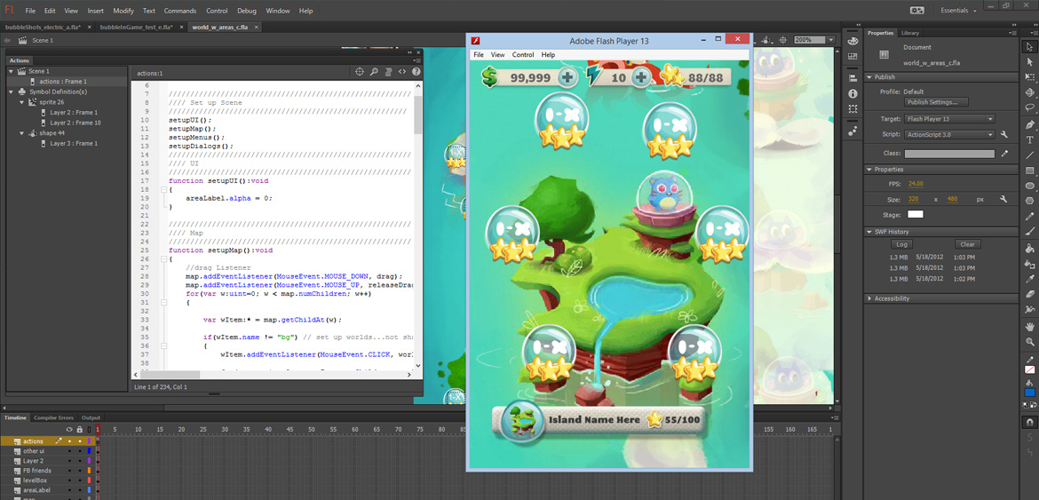
Task: Click the Code Snippets brackets icon
Action: [402, 72]
